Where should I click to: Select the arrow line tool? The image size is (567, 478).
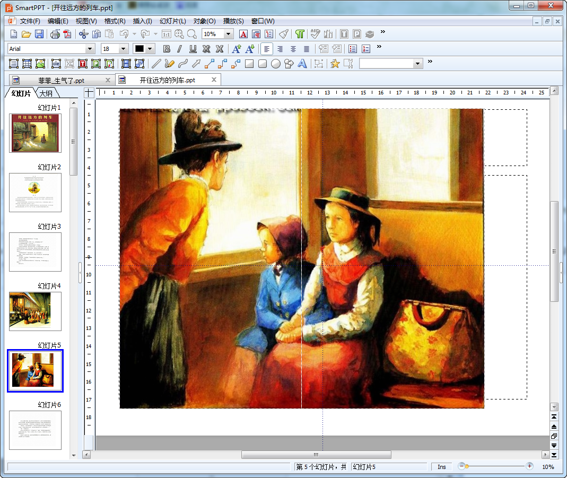point(196,64)
